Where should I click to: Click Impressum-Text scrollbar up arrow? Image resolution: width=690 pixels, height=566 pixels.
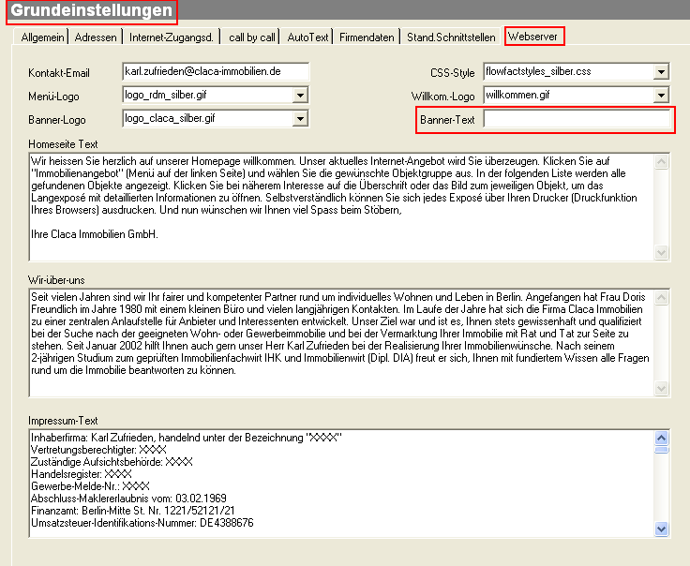661,438
